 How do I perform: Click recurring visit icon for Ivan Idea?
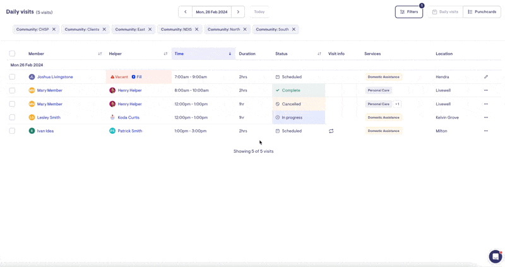(331, 131)
